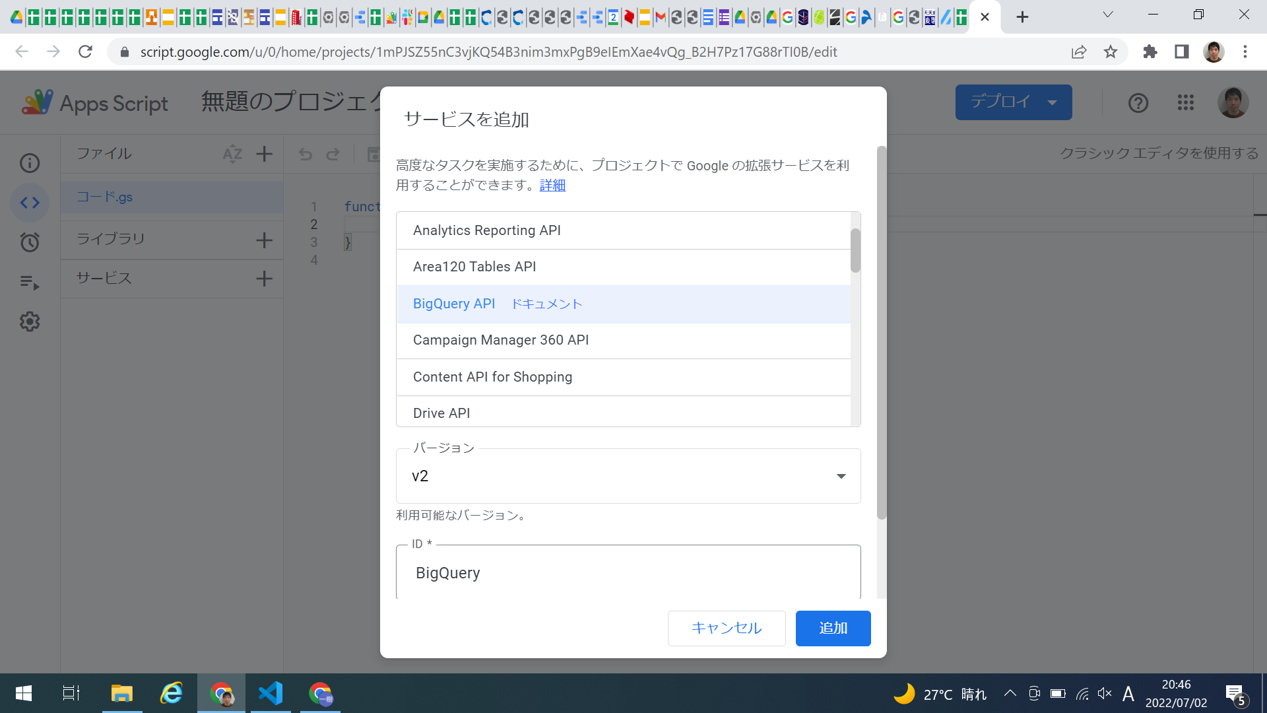
Task: Toggle the browser side panel icon
Action: point(1182,51)
